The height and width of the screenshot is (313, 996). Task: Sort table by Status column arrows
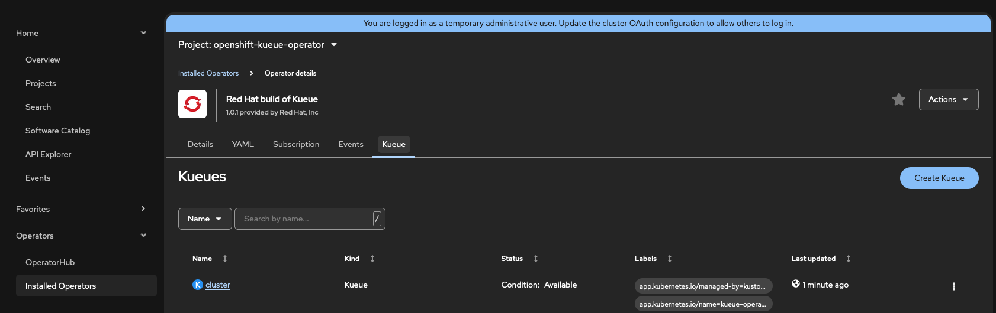pos(536,259)
